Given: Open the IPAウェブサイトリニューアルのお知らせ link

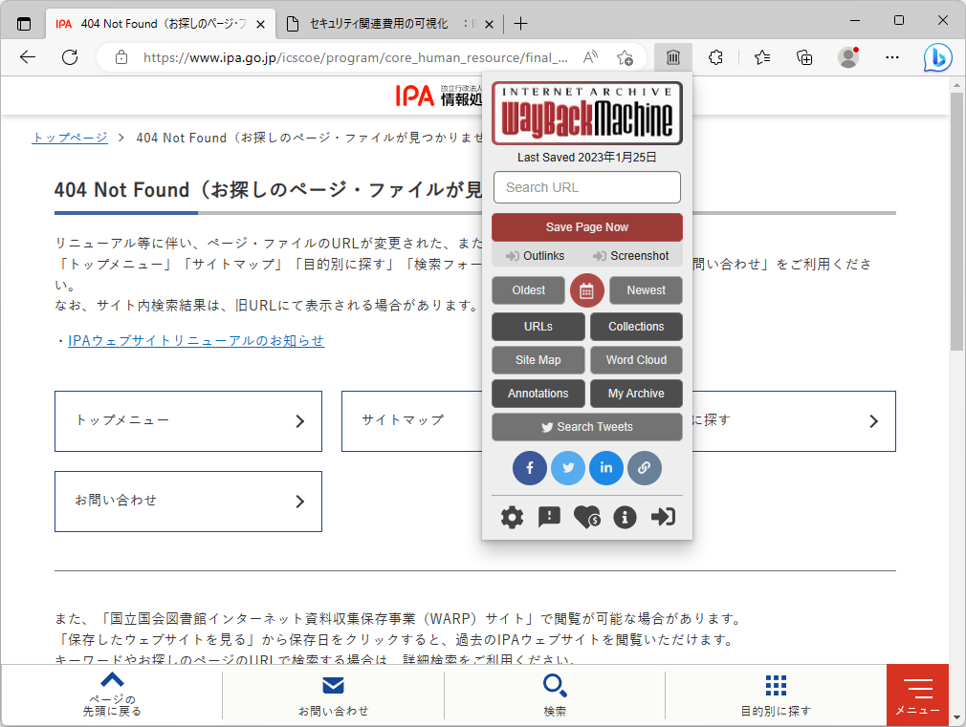Looking at the screenshot, I should [x=195, y=340].
